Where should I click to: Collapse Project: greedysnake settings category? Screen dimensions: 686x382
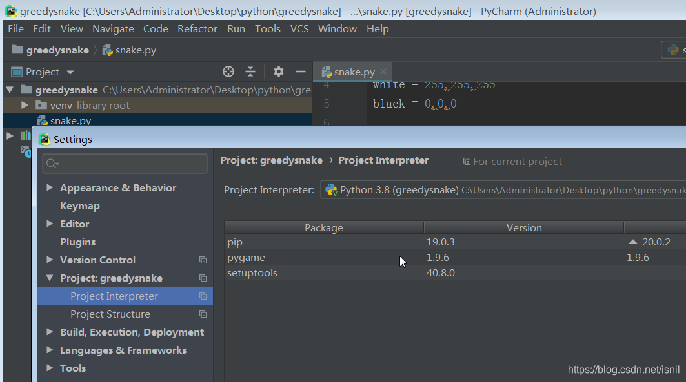tap(50, 278)
